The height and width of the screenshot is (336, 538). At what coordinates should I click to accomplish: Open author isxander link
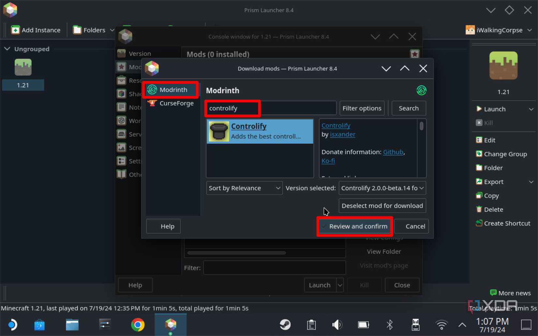(x=342, y=134)
